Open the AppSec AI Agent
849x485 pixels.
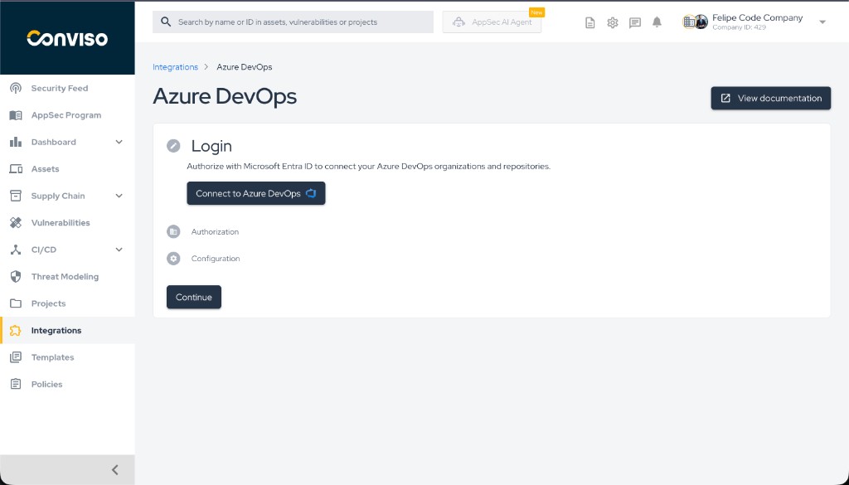point(491,22)
